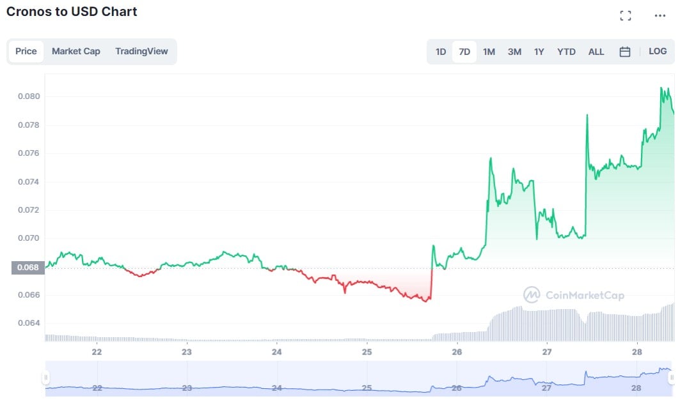Toggle logarithmic scale with LOG
This screenshot has height=401, width=680.
(658, 51)
